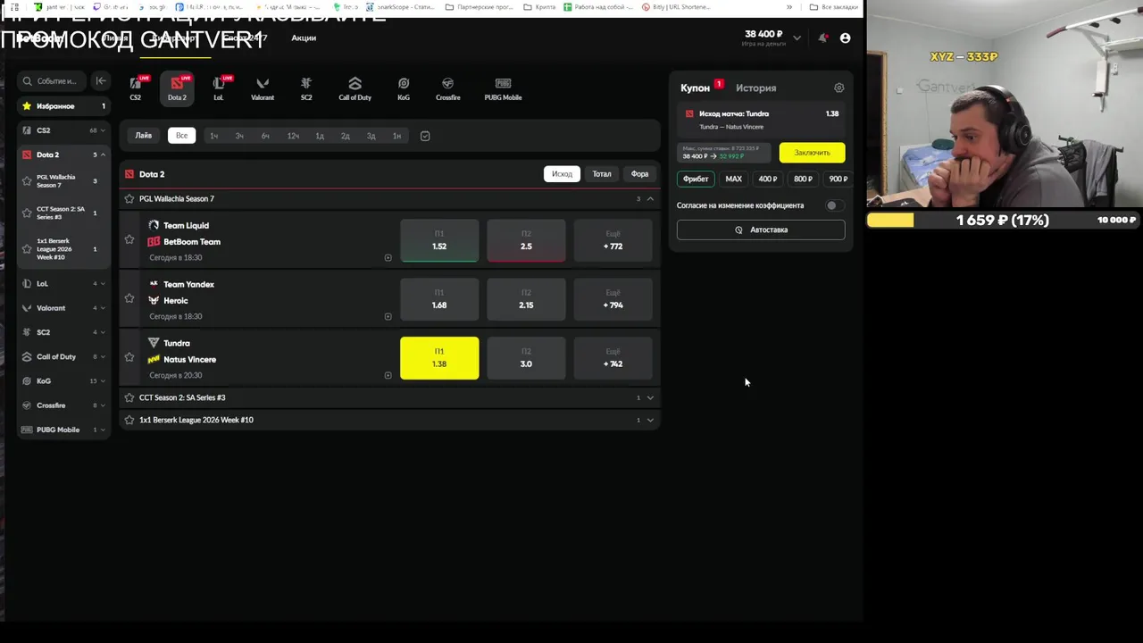Switch to the Купон tab
The image size is (1143, 643).
[x=695, y=88]
